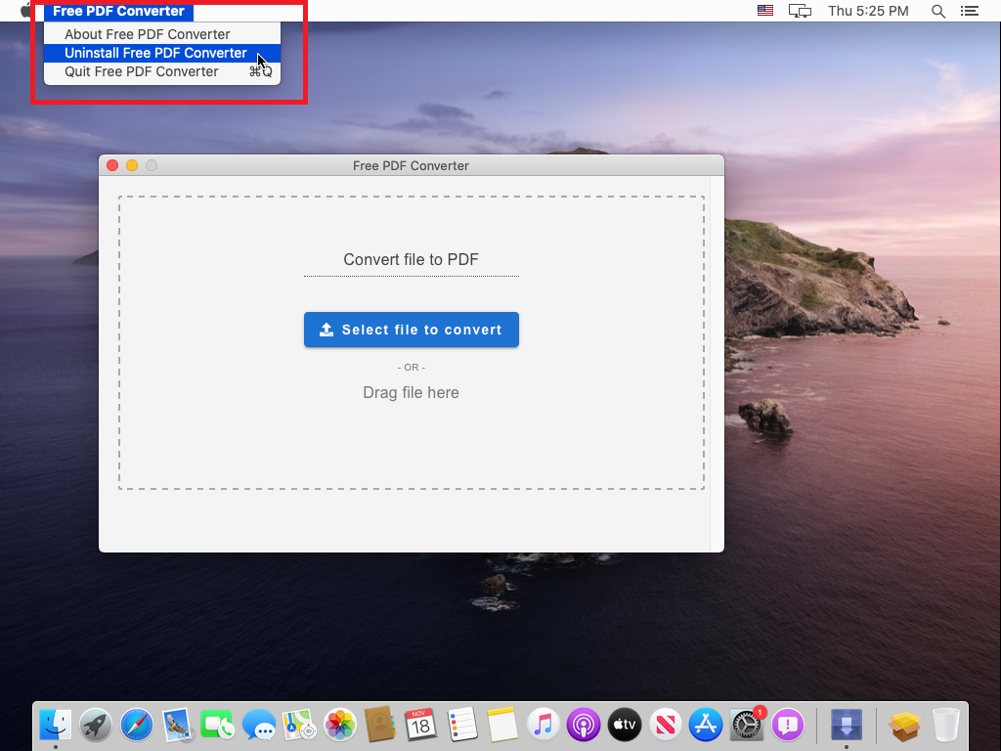
Task: Open the display mirroring menu icon
Action: click(800, 11)
